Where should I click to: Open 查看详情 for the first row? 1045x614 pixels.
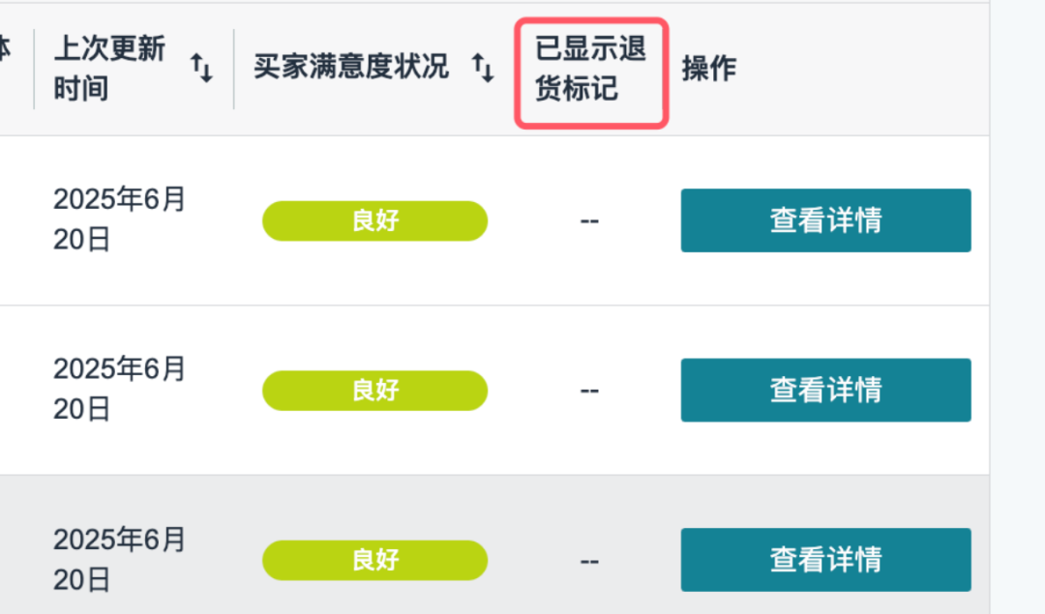point(826,220)
